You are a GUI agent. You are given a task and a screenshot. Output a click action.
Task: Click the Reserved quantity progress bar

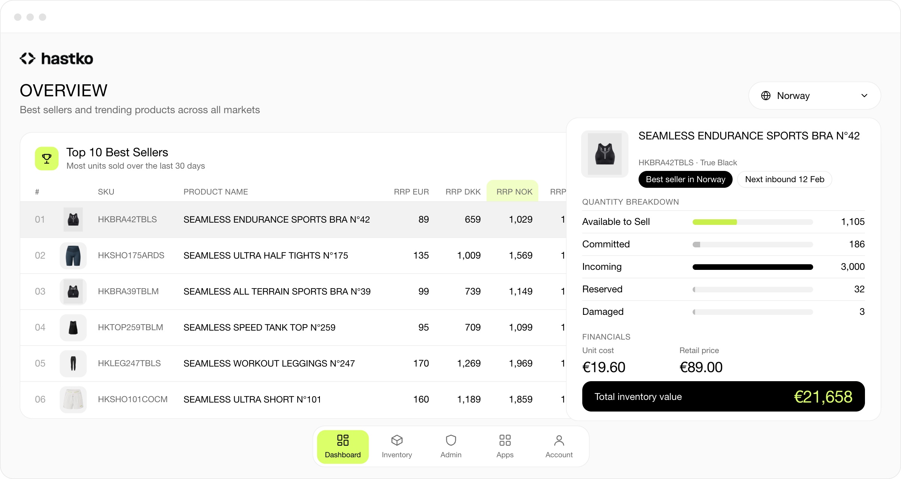[753, 289]
